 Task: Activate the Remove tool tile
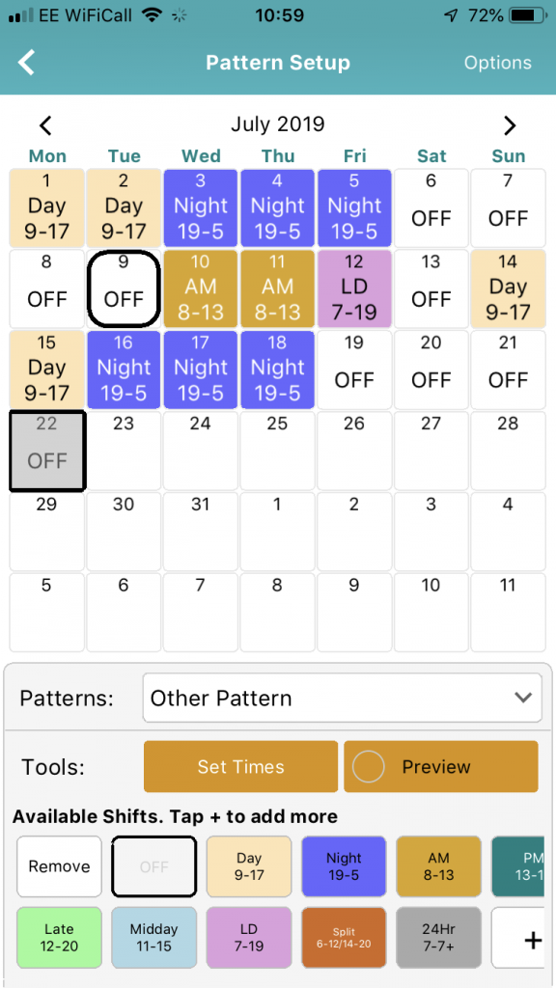coord(59,866)
